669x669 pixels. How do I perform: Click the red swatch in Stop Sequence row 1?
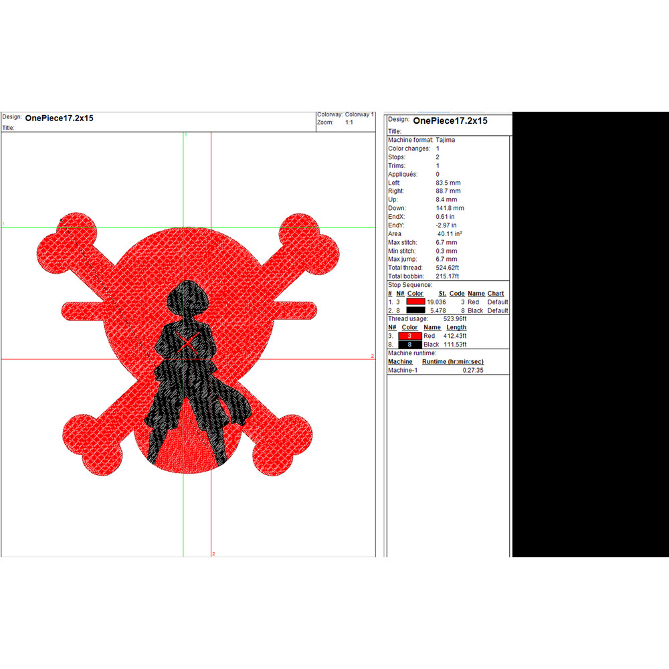tap(415, 302)
